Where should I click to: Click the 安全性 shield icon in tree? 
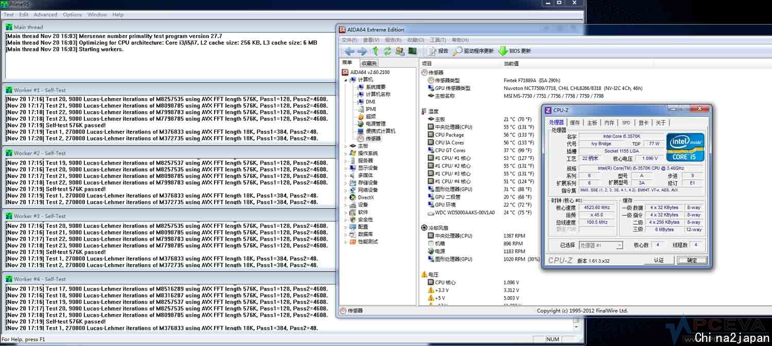coord(353,220)
